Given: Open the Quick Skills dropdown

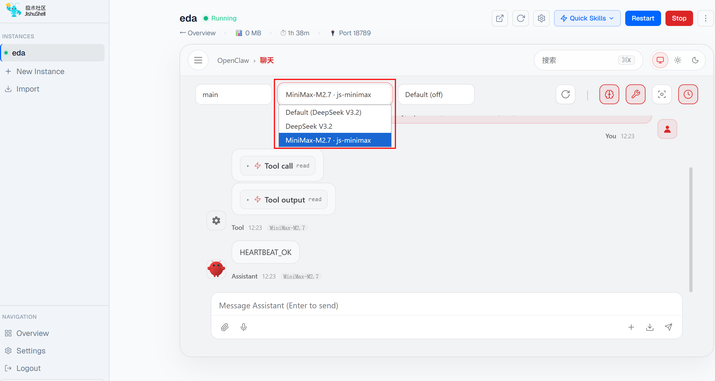Looking at the screenshot, I should tap(587, 18).
